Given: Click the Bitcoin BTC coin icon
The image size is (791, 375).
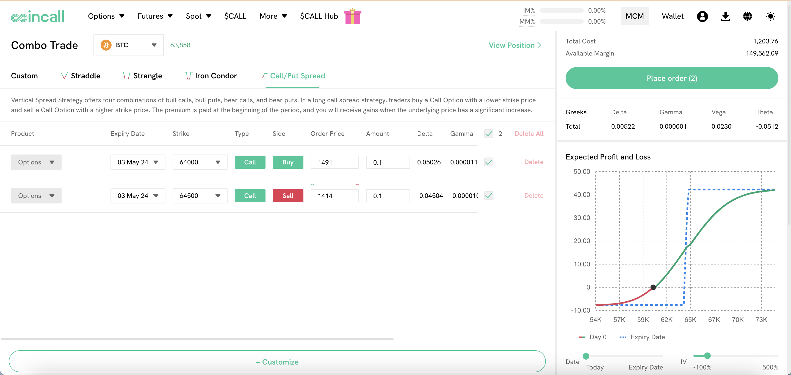Looking at the screenshot, I should [x=106, y=45].
